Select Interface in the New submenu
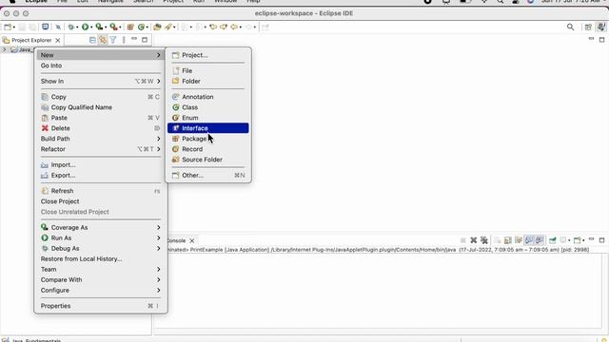The height and width of the screenshot is (342, 609). tap(207, 128)
